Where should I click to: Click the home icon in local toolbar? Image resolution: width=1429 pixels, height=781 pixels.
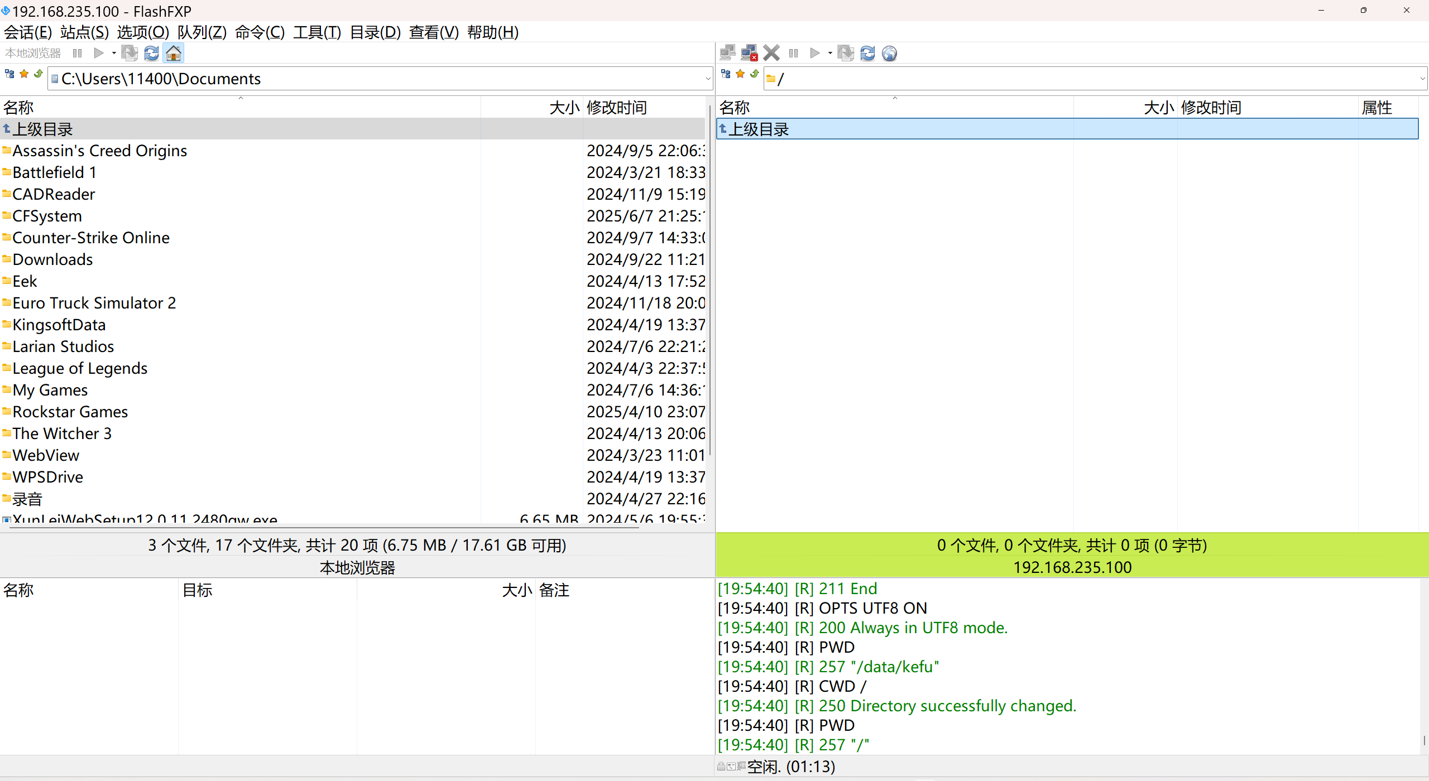pos(174,53)
